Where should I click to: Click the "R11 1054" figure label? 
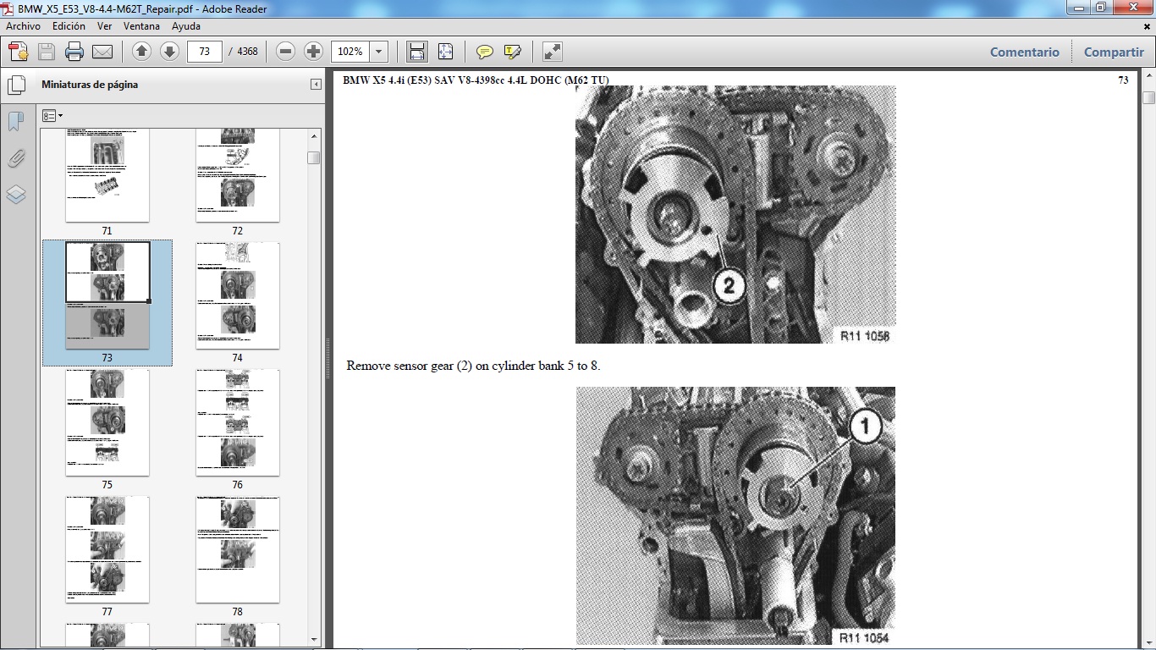(864, 637)
